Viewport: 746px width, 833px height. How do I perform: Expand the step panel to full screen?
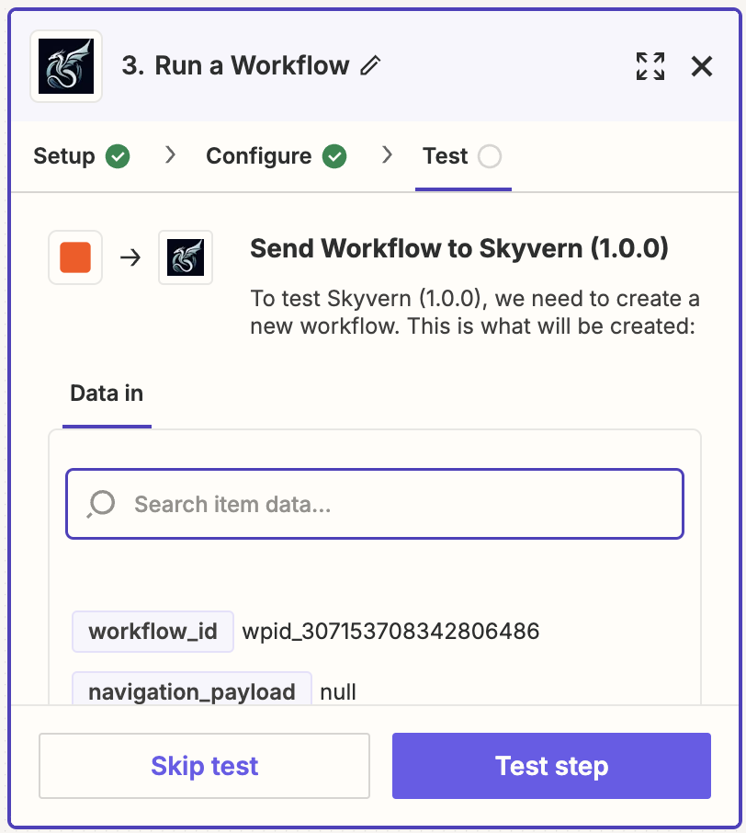(x=650, y=66)
